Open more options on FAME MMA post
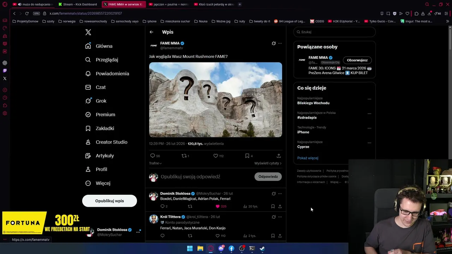 point(280,43)
